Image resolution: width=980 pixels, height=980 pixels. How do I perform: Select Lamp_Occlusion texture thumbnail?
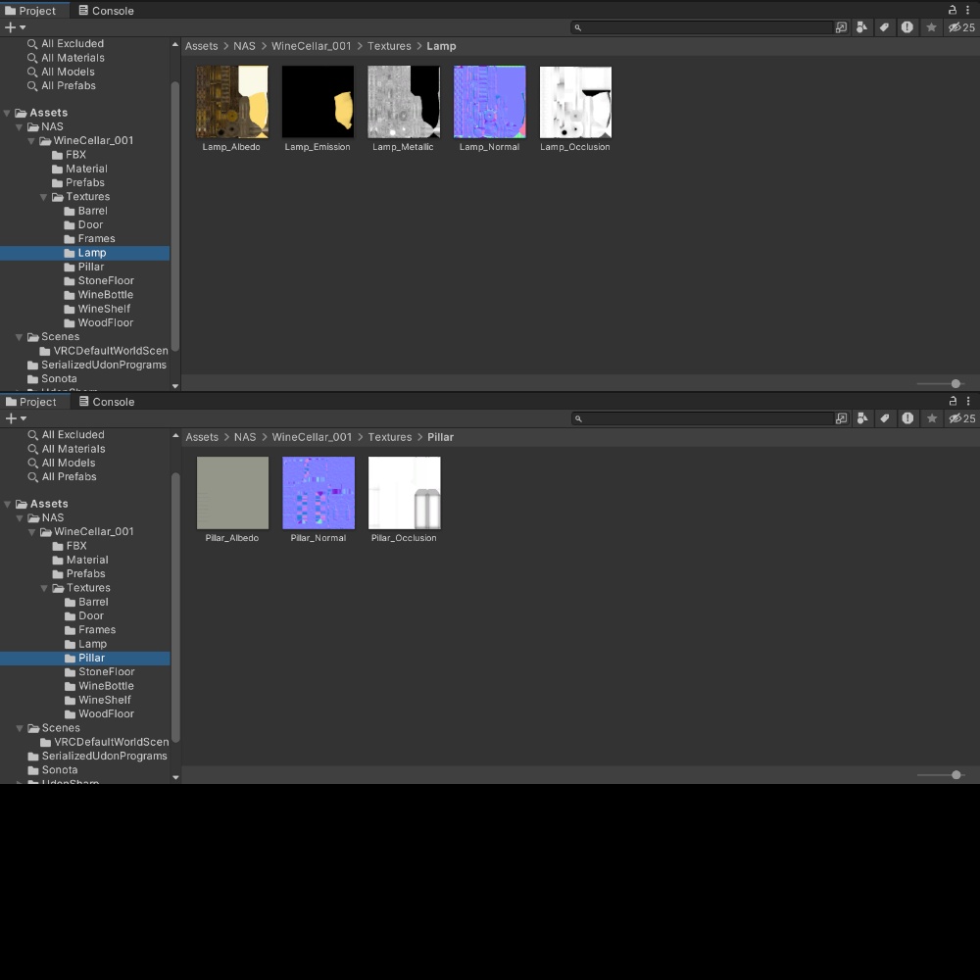coord(575,103)
